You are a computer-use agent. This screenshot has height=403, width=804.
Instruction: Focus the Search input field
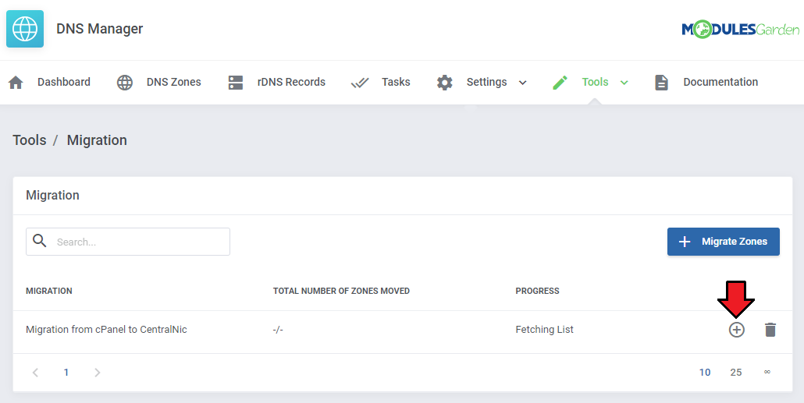click(x=128, y=242)
